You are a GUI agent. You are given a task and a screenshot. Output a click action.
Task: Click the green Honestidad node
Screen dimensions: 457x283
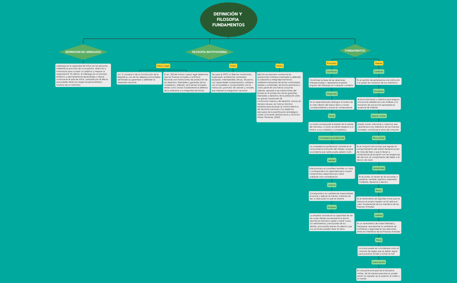(379, 168)
